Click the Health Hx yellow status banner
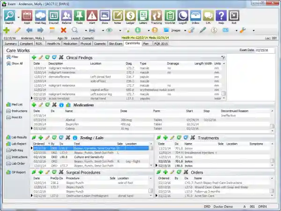 point(145,37)
